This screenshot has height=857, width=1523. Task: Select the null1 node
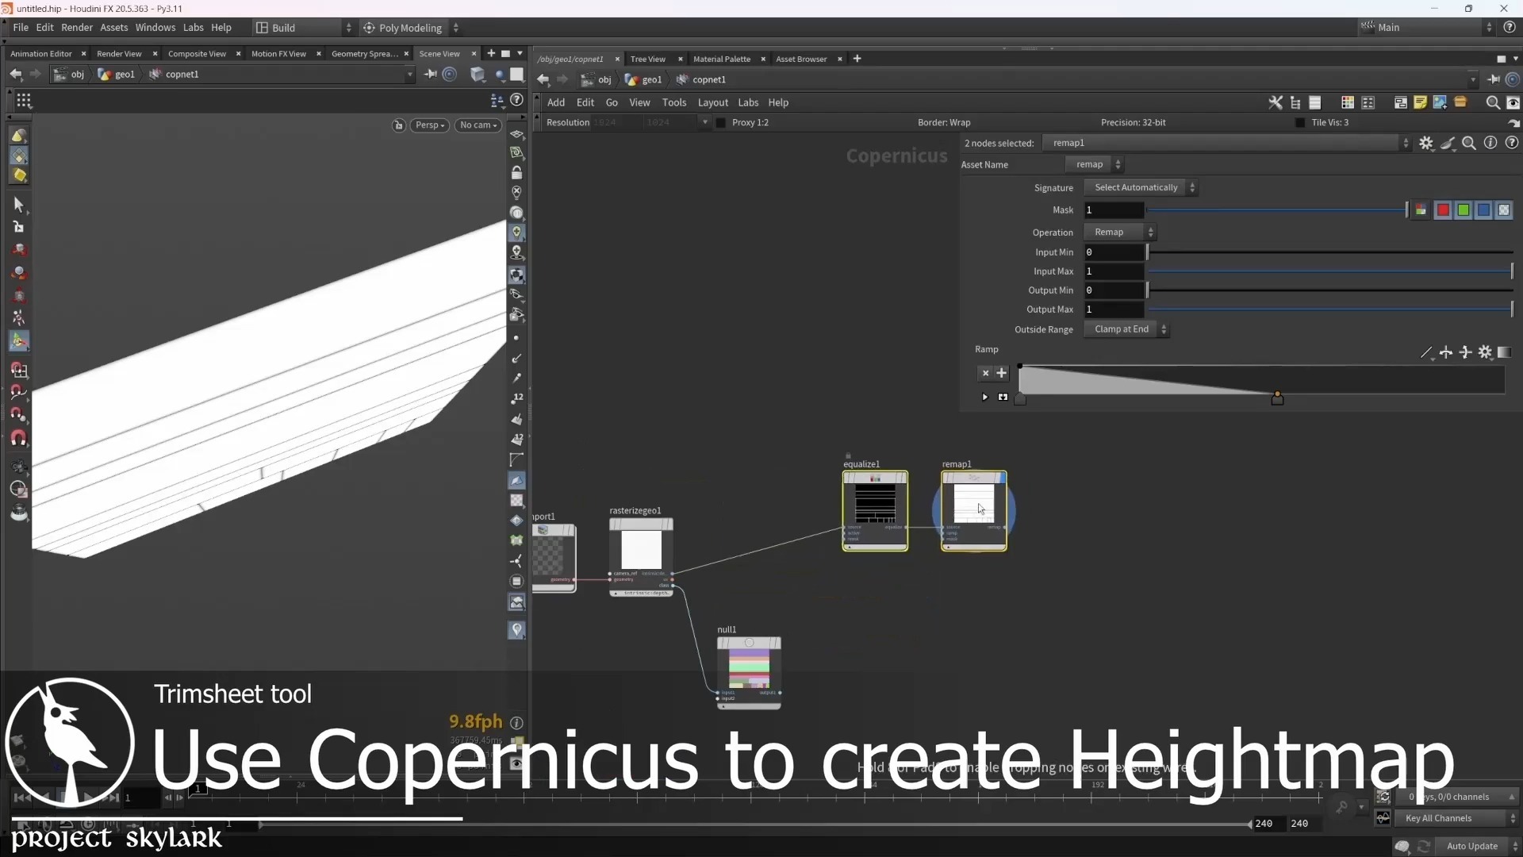(x=749, y=673)
